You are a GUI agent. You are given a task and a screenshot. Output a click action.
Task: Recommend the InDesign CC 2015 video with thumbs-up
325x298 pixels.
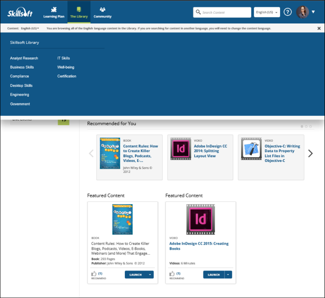pos(172,274)
